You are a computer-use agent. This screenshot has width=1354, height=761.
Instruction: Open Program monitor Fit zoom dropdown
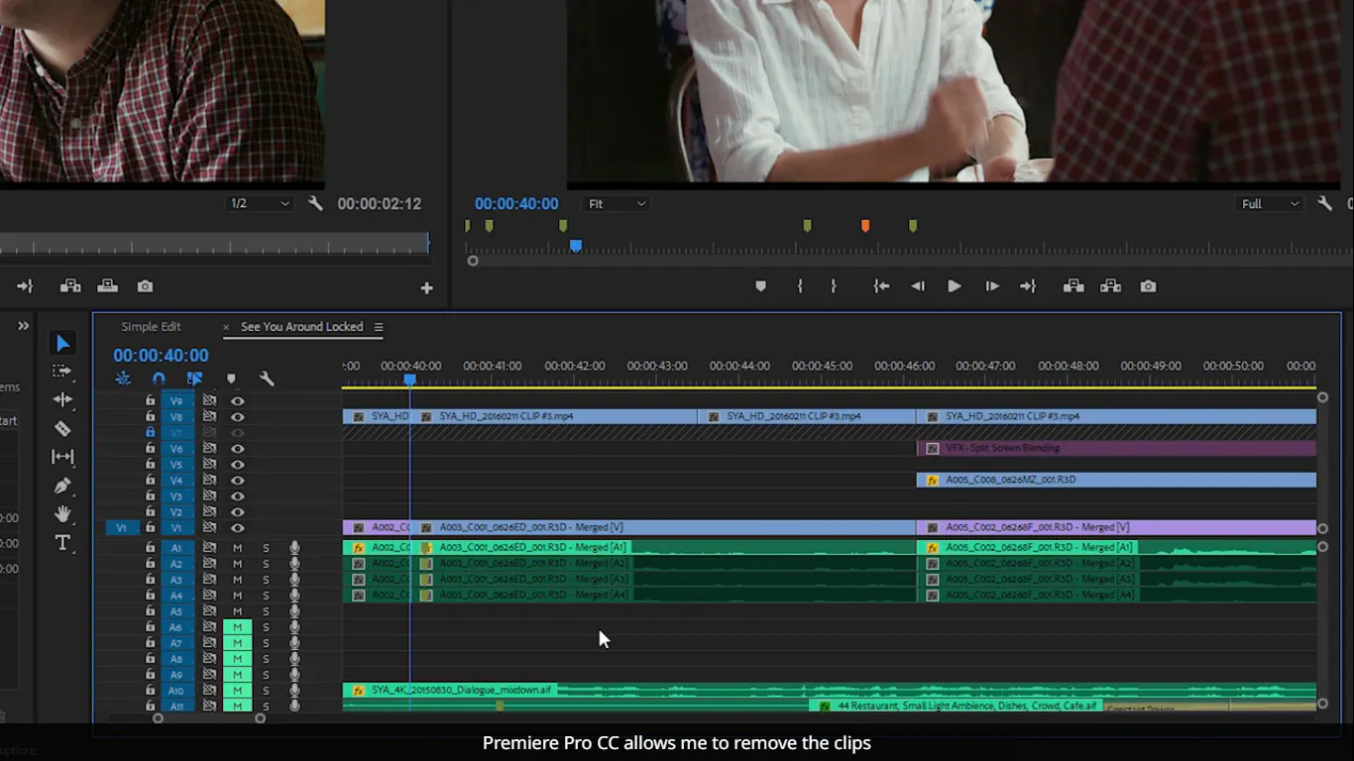point(617,203)
